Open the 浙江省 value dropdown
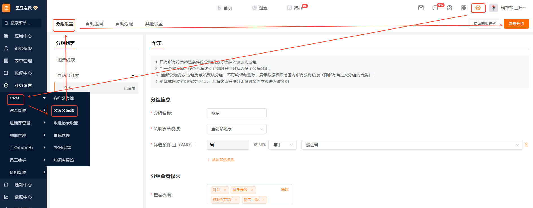 412,145
